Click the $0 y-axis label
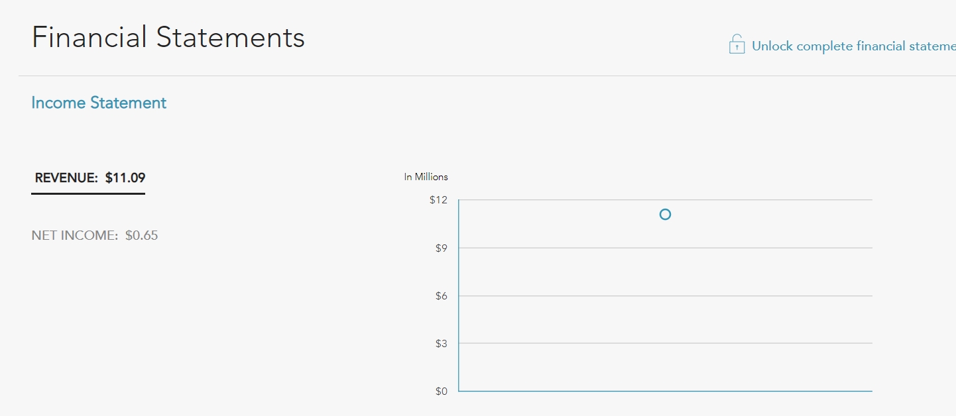 (x=441, y=391)
